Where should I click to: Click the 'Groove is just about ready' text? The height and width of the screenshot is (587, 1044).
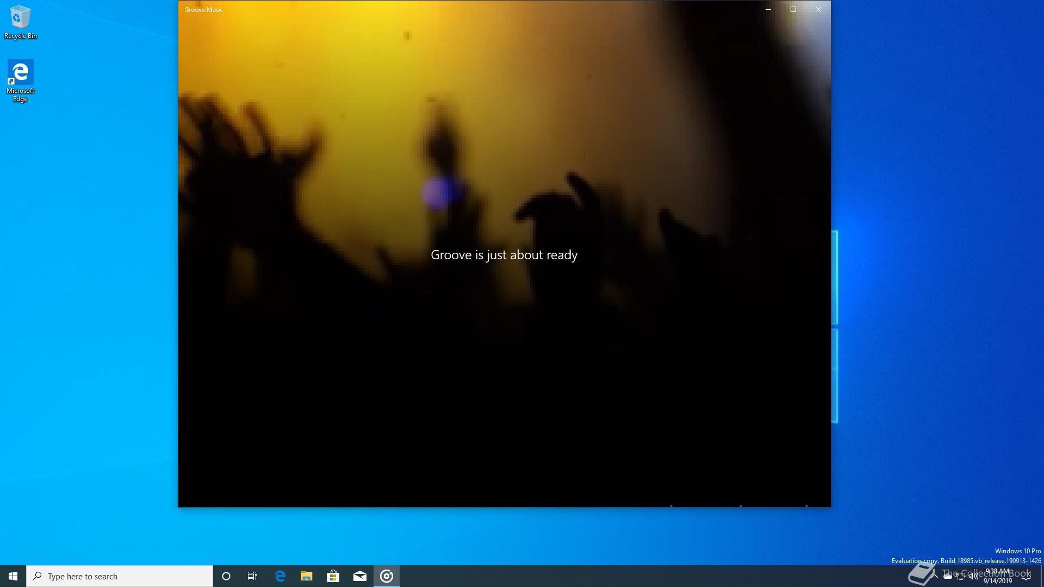tap(504, 255)
